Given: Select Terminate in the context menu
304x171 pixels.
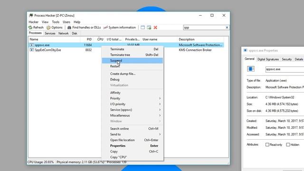Looking at the screenshot, I should (x=133, y=49).
